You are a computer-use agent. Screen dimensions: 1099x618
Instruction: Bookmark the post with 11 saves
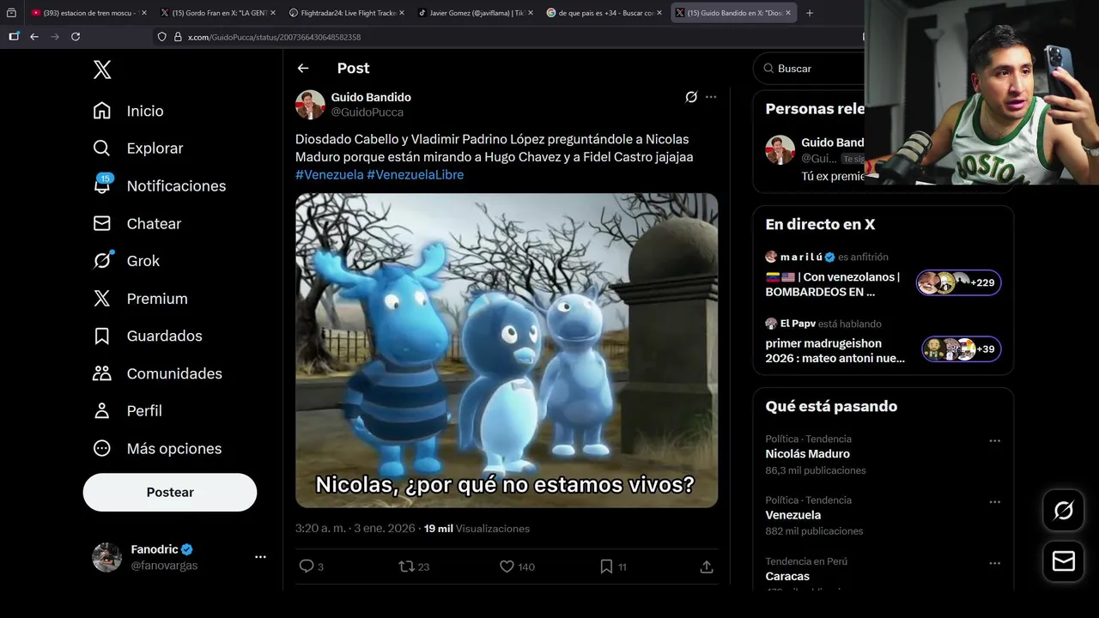(613, 566)
